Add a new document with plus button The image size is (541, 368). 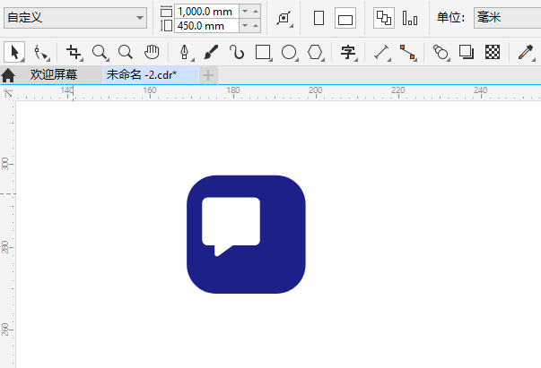208,75
